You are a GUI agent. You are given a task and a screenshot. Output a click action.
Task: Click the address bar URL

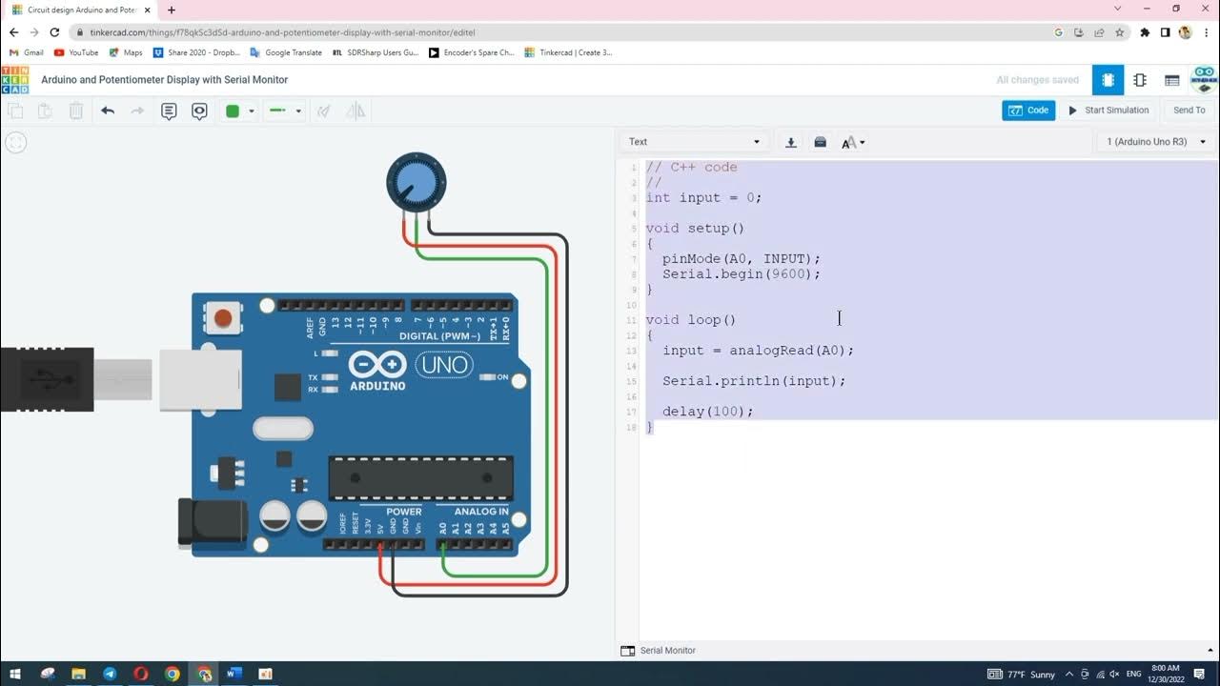pos(282,32)
